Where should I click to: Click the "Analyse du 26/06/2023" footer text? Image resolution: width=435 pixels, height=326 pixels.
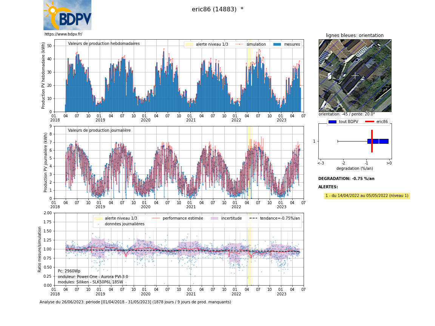(135, 302)
